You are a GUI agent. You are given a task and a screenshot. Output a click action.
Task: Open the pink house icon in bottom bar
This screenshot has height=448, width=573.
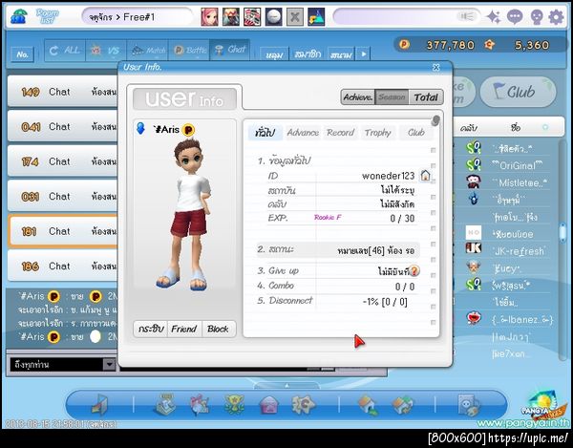269,405
